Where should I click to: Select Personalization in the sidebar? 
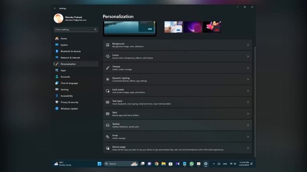click(76, 64)
